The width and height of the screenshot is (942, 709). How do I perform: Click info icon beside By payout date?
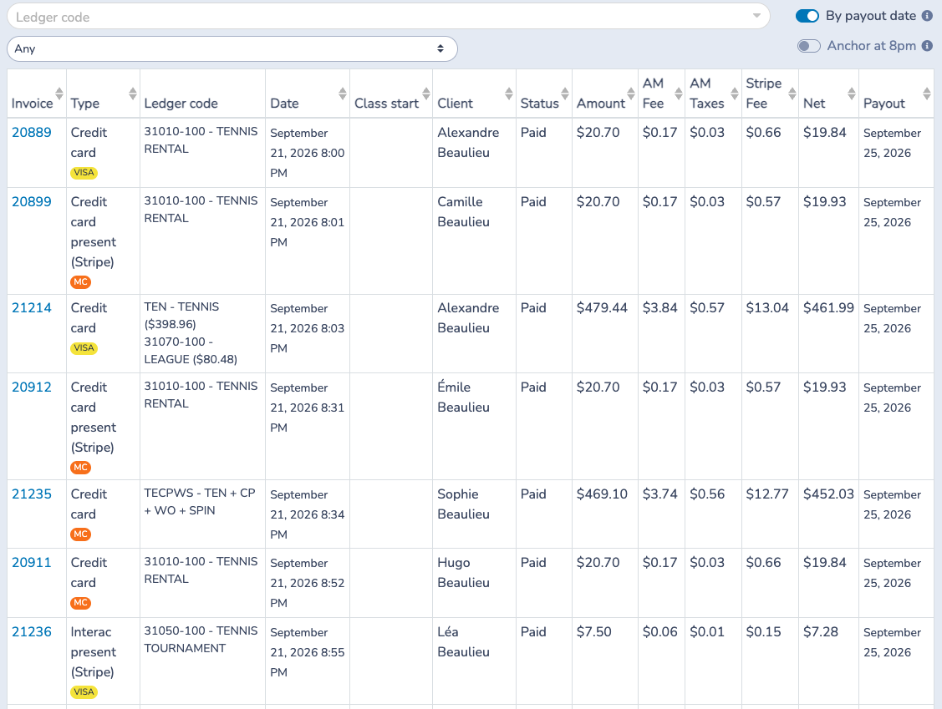point(927,16)
